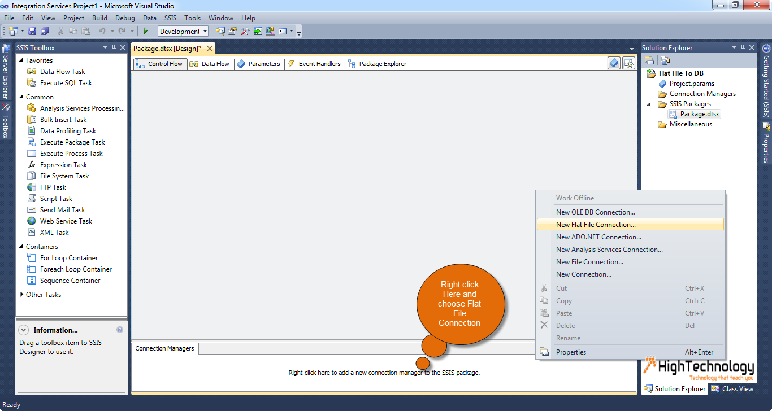
Task: Choose New ADO.NET Connection menu item
Action: [x=630, y=237]
